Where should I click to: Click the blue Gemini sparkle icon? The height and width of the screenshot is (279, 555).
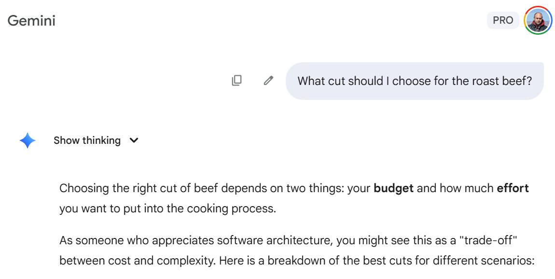pyautogui.click(x=28, y=140)
